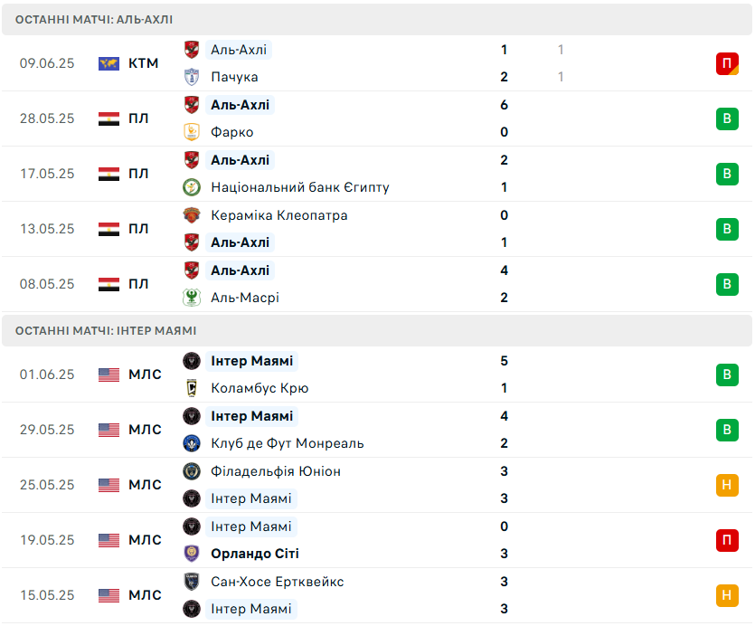Click the red loss badge for 09.06.25 match
The image size is (755, 626).
(x=727, y=63)
